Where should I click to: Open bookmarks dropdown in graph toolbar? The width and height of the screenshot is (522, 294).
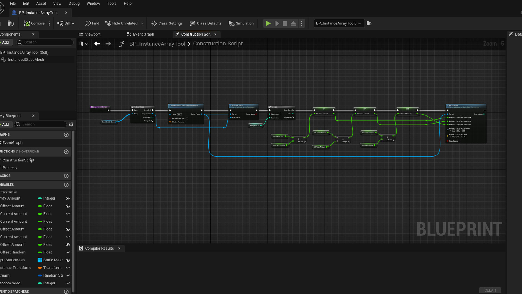(84, 44)
